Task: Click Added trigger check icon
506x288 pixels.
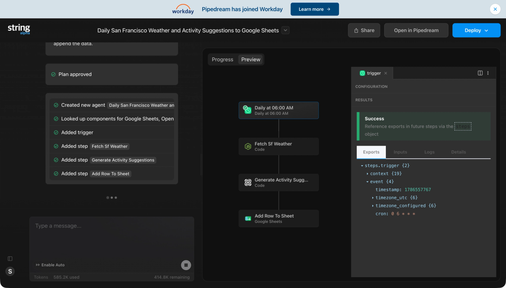Action: pyautogui.click(x=56, y=133)
